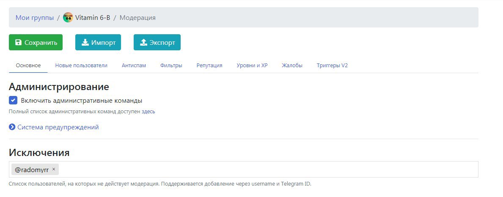Open the Антиспам tab
The width and height of the screenshot is (503, 197).
134,66
